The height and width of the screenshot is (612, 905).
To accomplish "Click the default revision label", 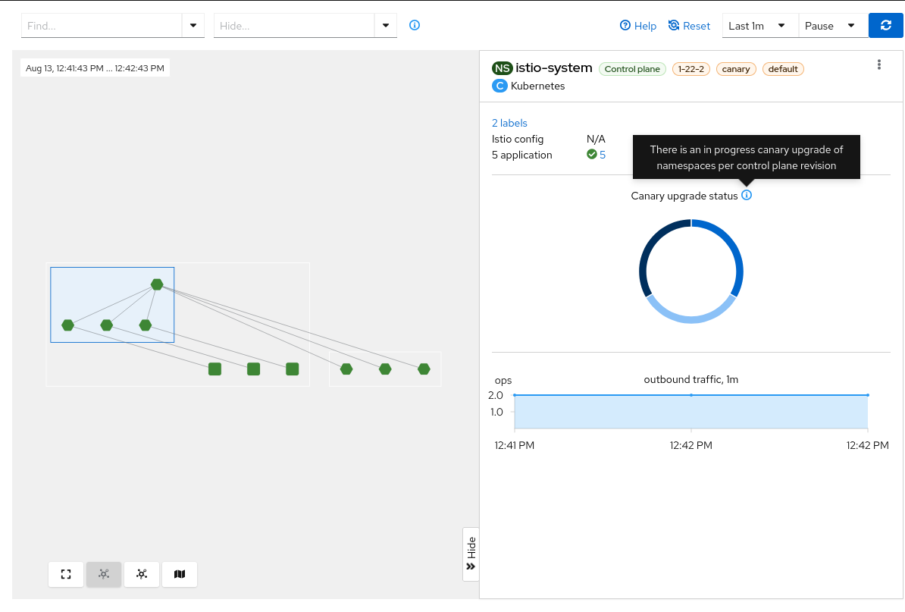I will coord(783,69).
